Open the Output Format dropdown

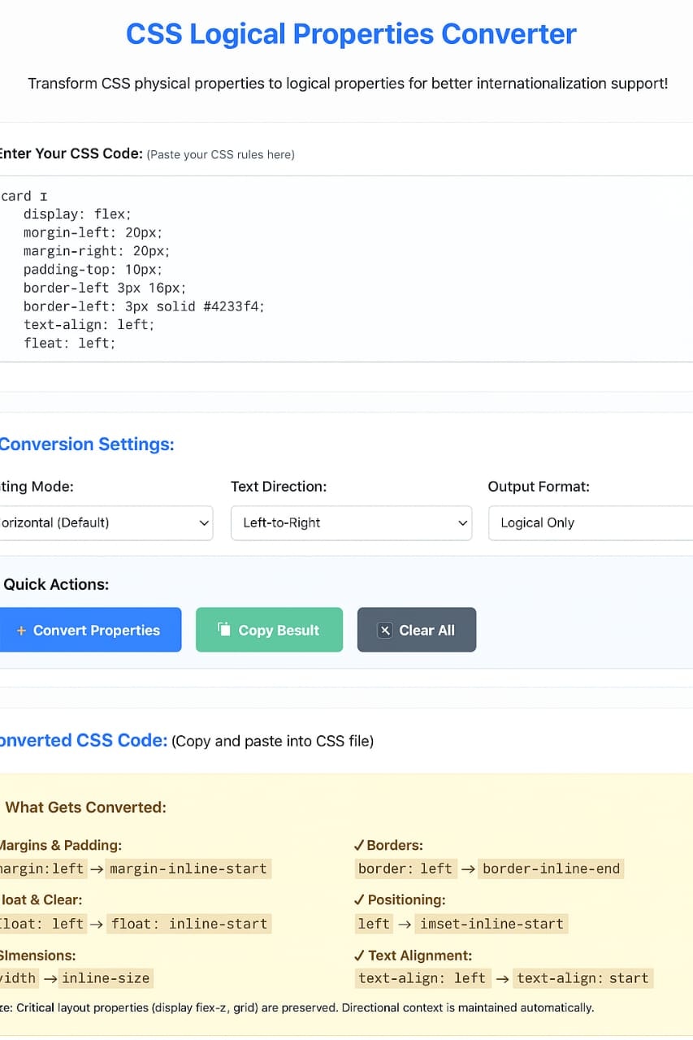591,522
